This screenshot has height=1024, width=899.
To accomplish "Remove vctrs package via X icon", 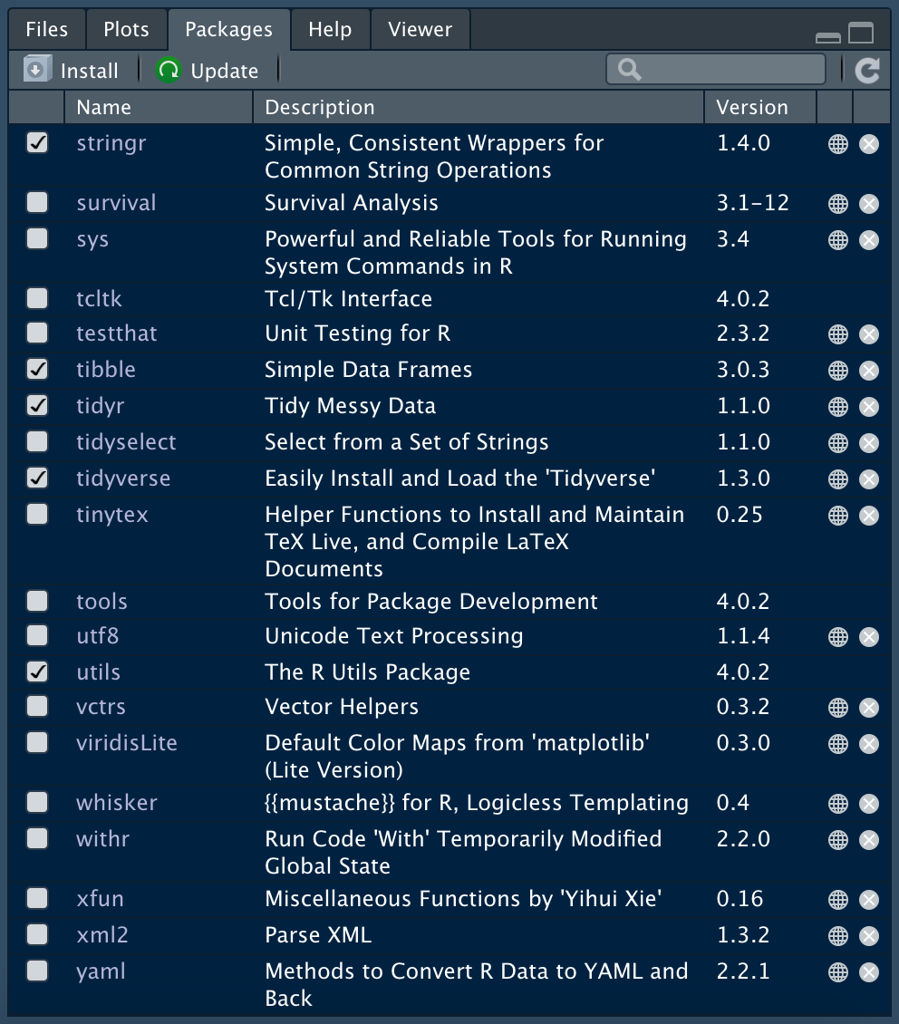I will point(869,707).
